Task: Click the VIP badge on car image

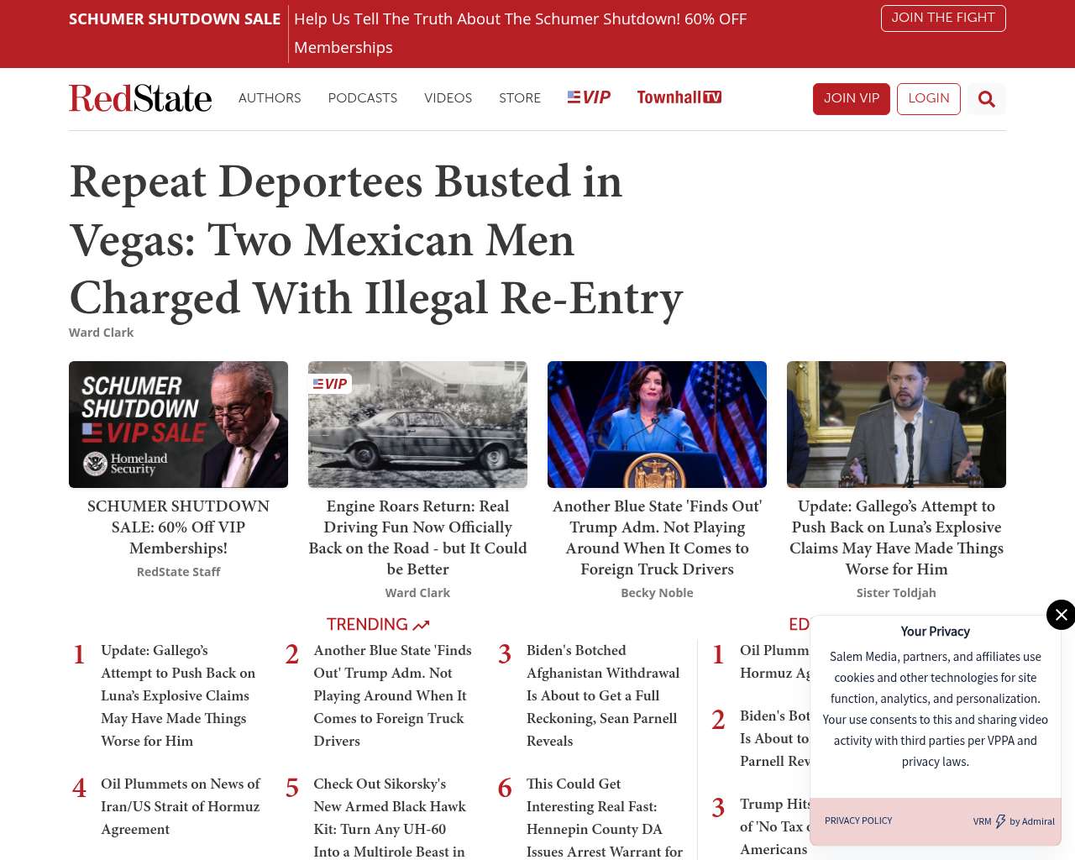Action: coord(330,384)
